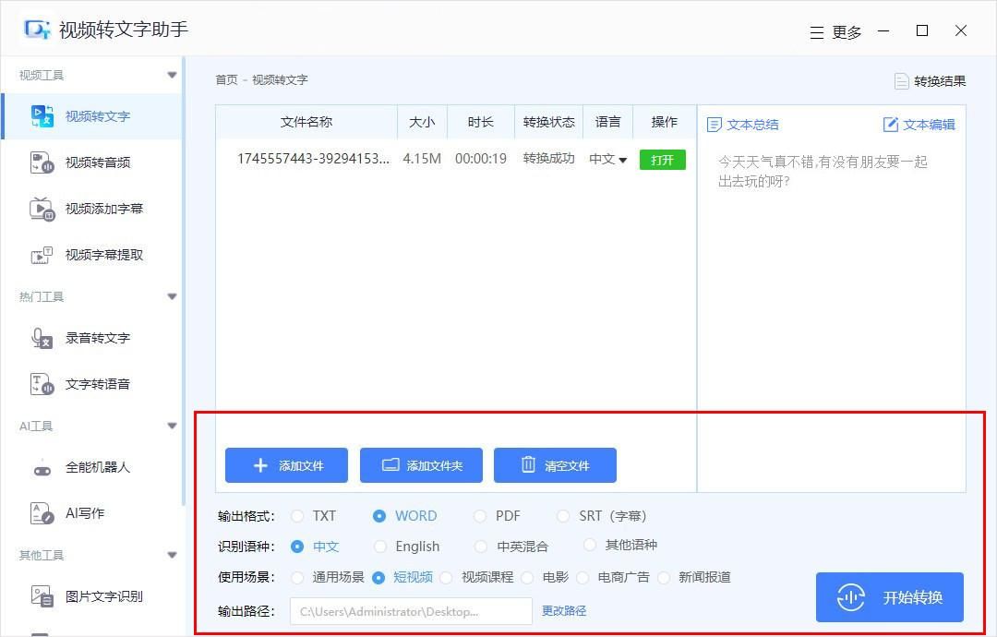This screenshot has height=637, width=997.
Task: Click 开始转换 button label
Action: pos(912,597)
